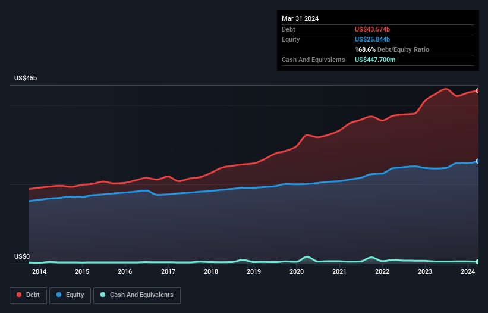Click the US$447.700m cash value
This screenshot has width=488, height=313.
(x=375, y=60)
